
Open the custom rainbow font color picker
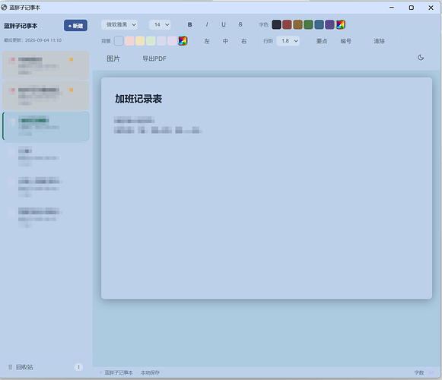click(x=341, y=24)
